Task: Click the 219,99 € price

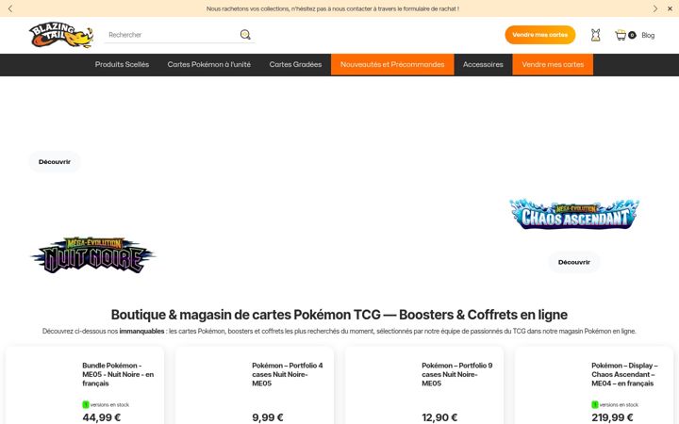Action: point(612,417)
